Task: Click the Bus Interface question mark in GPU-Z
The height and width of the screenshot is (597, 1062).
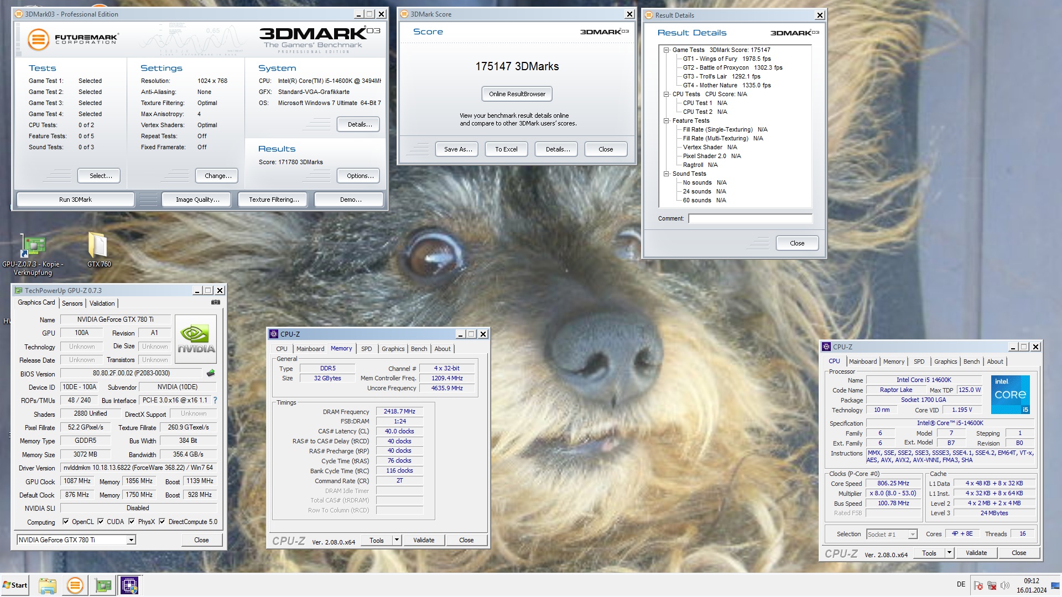Action: tap(215, 400)
